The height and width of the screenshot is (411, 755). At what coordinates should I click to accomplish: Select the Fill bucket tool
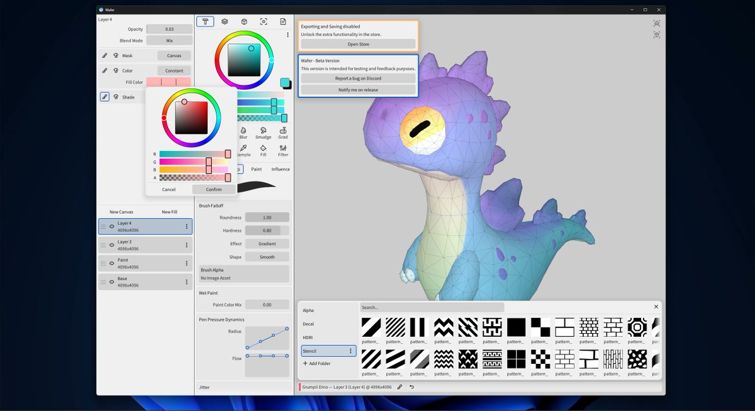click(x=263, y=150)
